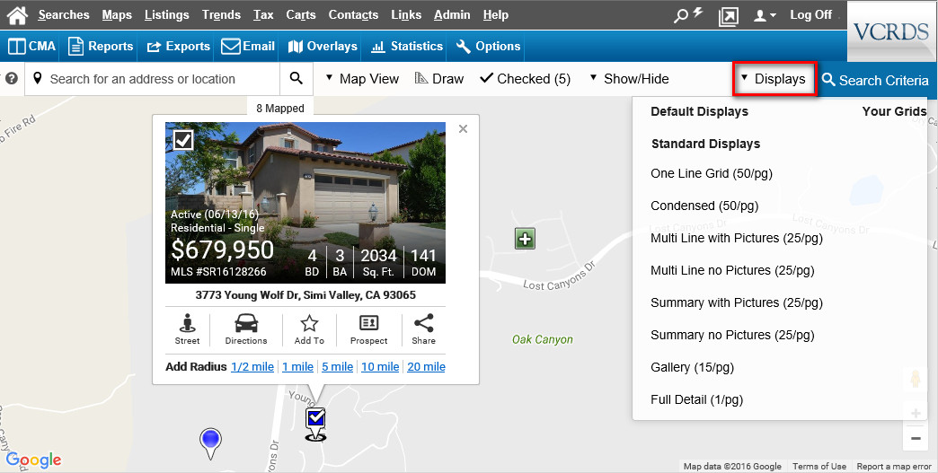Expand the Show/Hide dropdown
The width and height of the screenshot is (938, 473).
(x=629, y=79)
